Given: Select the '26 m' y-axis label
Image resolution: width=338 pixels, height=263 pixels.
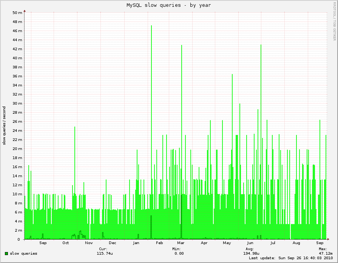Looking at the screenshot, I should tap(17, 121).
